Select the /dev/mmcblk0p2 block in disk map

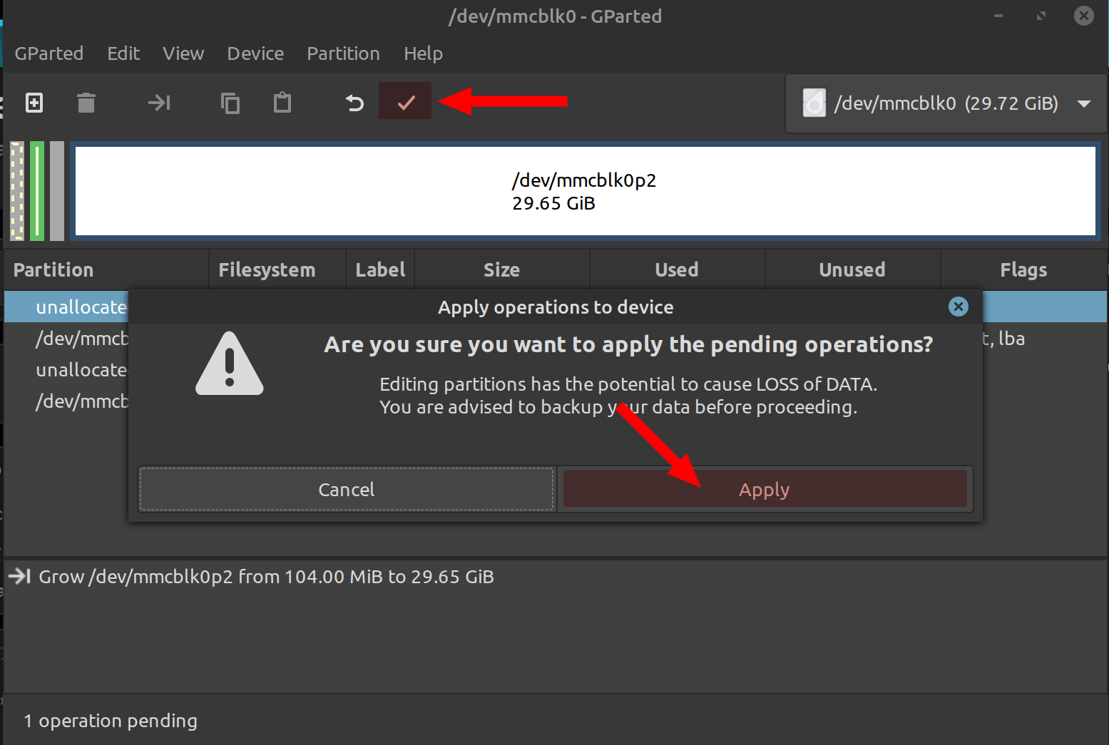pos(586,191)
